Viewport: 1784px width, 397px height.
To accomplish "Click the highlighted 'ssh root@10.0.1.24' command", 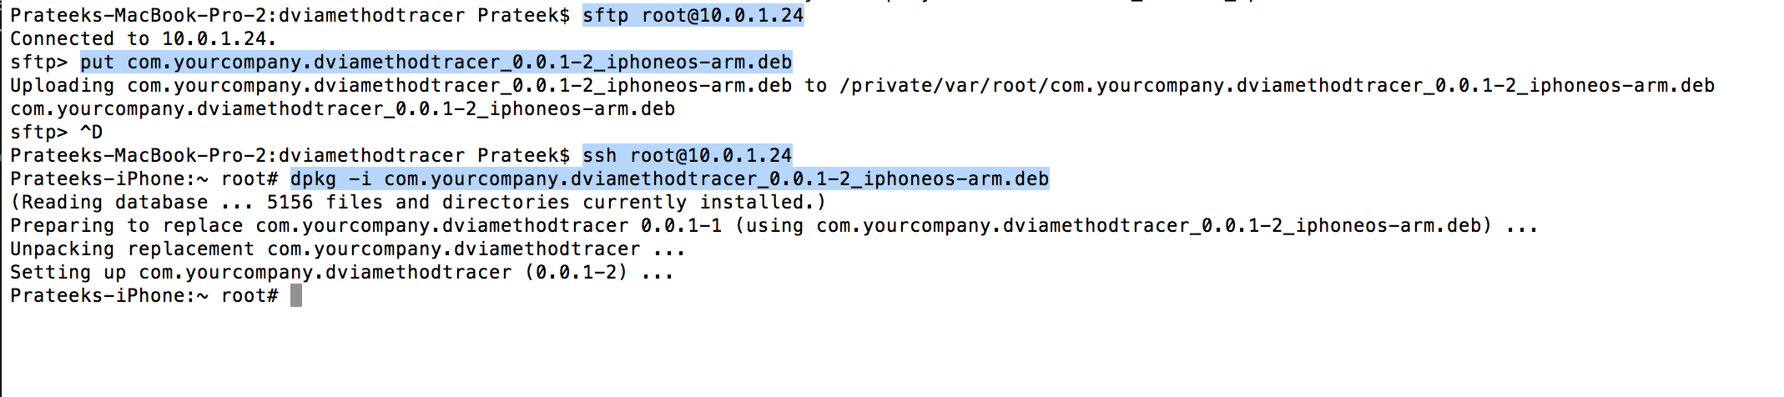I will tap(687, 155).
